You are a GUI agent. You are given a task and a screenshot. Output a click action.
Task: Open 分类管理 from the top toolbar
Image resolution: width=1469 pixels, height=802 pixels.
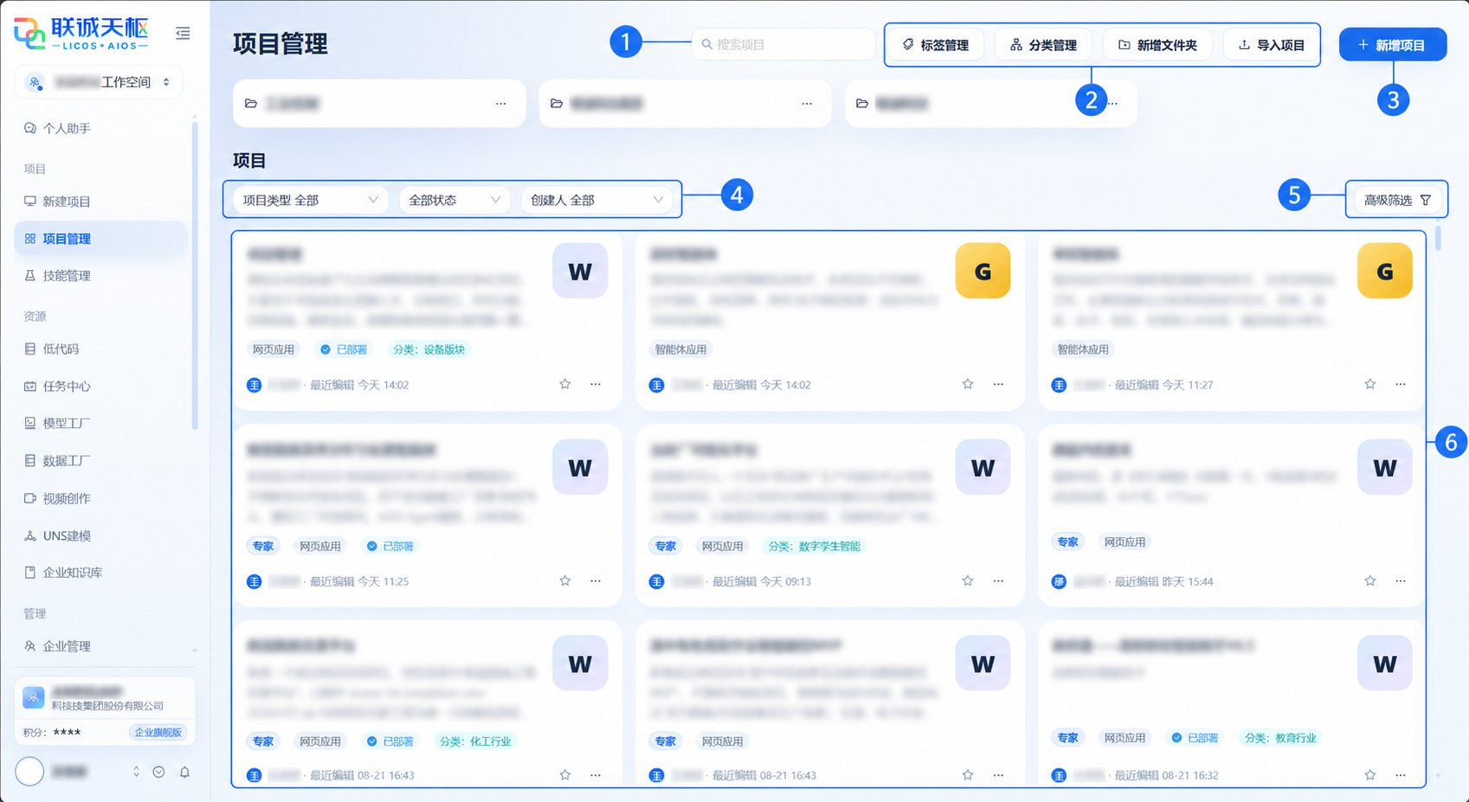click(x=1043, y=45)
